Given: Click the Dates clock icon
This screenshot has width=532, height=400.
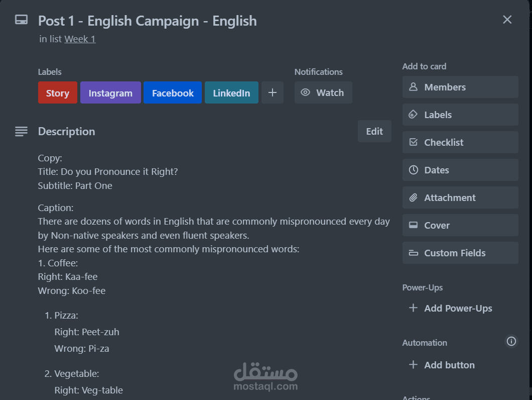Looking at the screenshot, I should 413,170.
